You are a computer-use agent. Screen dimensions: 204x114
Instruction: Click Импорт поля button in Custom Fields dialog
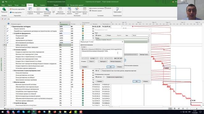click(144, 54)
